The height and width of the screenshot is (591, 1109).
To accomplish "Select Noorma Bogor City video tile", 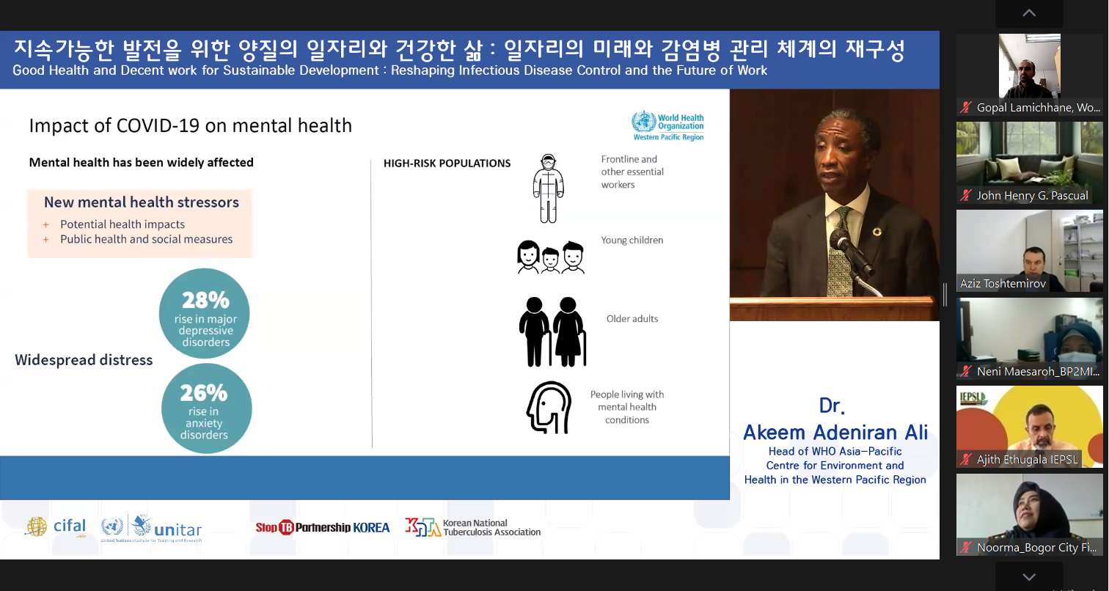I will (x=1029, y=515).
